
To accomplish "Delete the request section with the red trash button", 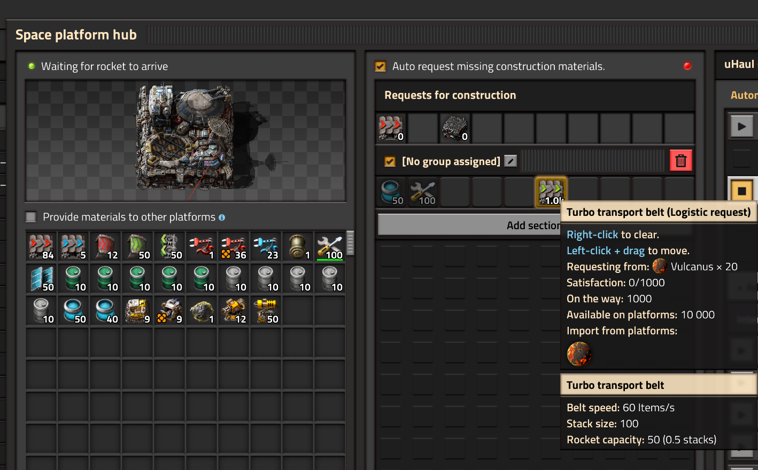I will pyautogui.click(x=681, y=160).
